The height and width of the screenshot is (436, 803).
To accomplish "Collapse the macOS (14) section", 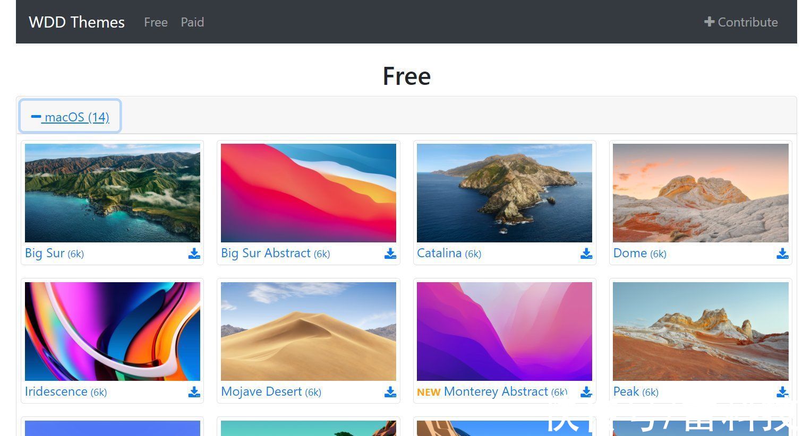I will coord(70,116).
